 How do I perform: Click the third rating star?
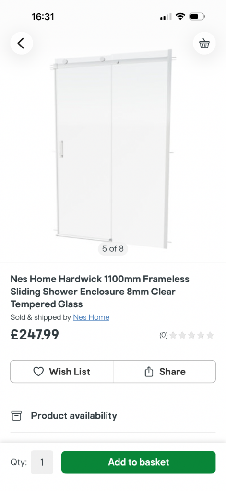[191, 335]
